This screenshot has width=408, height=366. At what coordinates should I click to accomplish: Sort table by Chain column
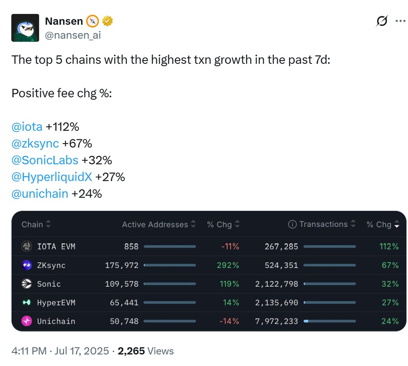coord(36,224)
